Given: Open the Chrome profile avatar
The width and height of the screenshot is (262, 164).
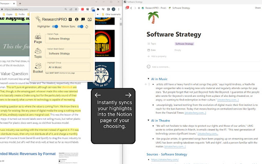Looking at the screenshot, I should (x=114, y=9).
